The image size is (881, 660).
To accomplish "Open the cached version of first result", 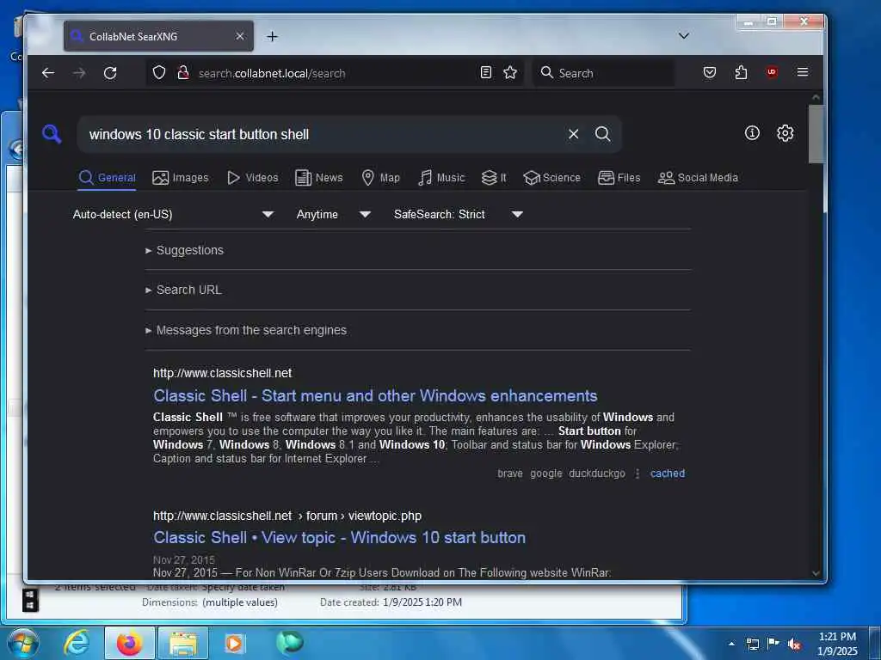I will click(668, 474).
